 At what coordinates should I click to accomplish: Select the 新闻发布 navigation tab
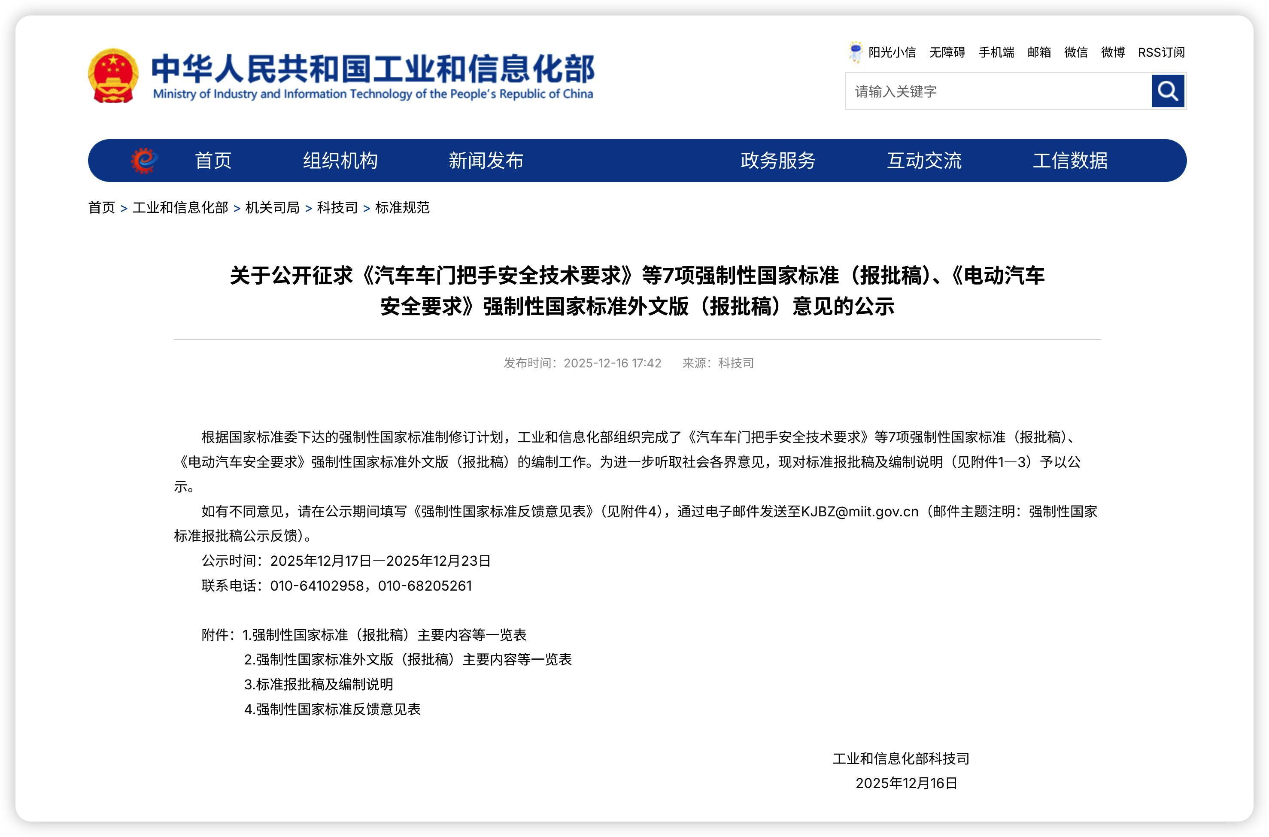[485, 160]
